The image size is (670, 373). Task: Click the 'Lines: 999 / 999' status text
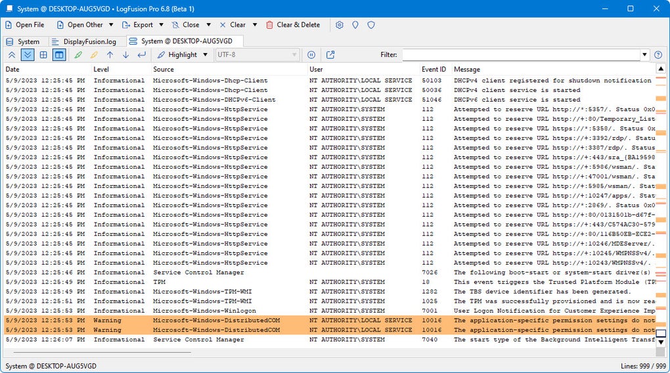point(643,366)
